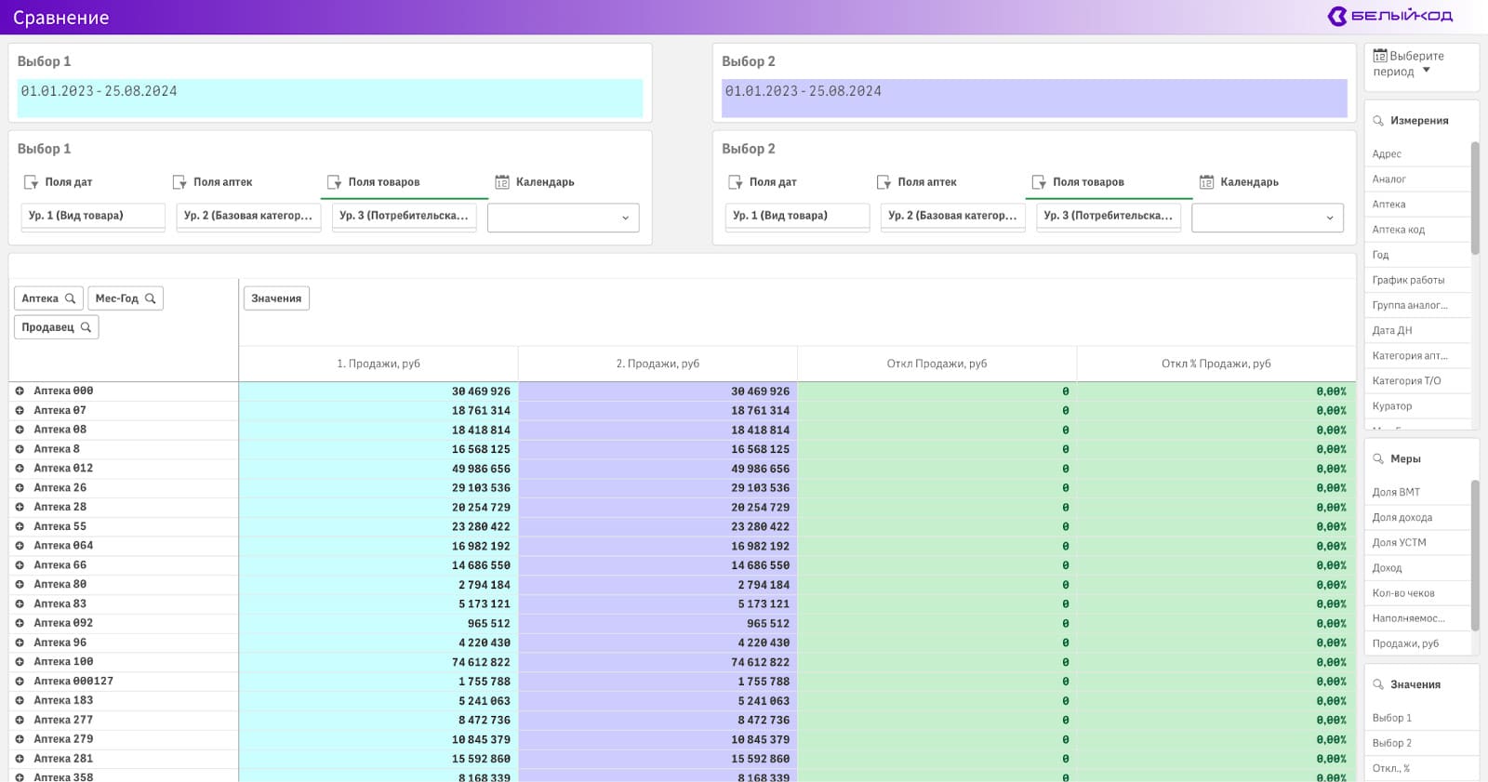Click the Значения panel search icon

(1378, 684)
